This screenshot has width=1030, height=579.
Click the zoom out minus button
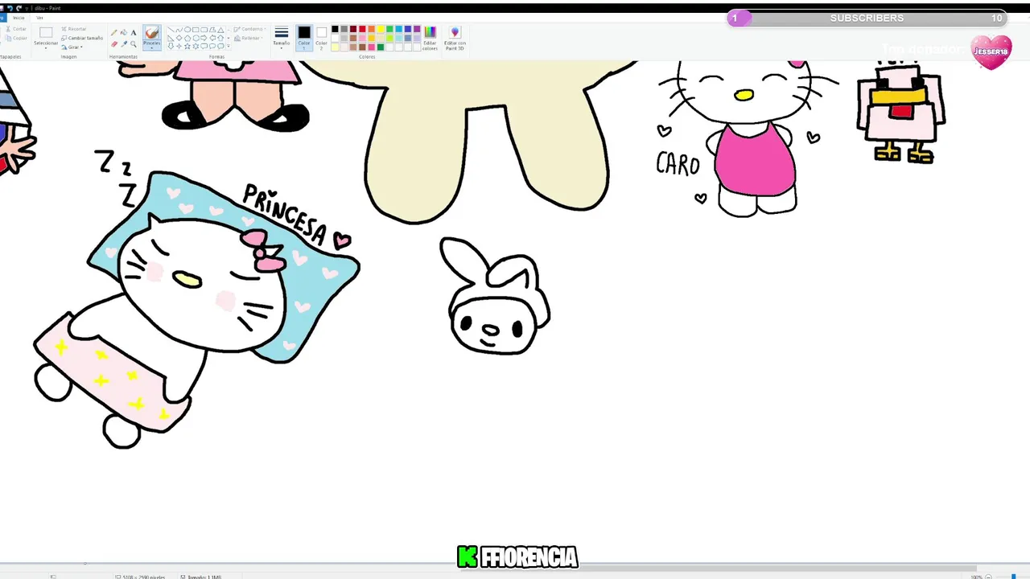988,577
